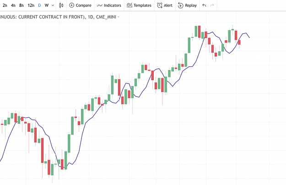Select the 2h timeframe
Viewport: 286px width, 185px height.
pyautogui.click(x=5, y=5)
